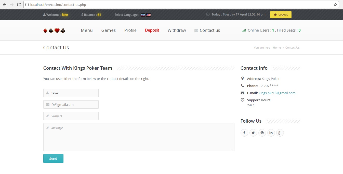The width and height of the screenshot is (343, 174).
Task: Click the envelope icon beside E-mail
Action: (x=242, y=93)
